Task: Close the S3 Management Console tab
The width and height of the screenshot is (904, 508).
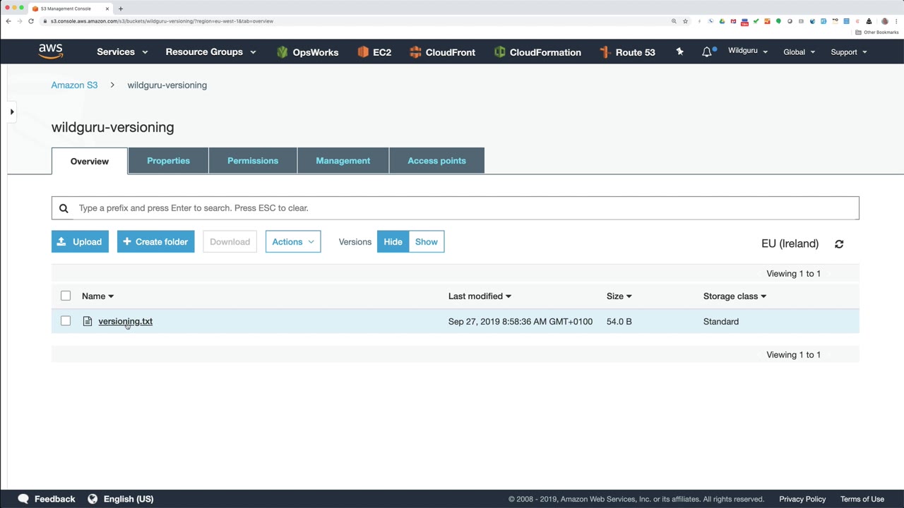Action: (x=107, y=8)
